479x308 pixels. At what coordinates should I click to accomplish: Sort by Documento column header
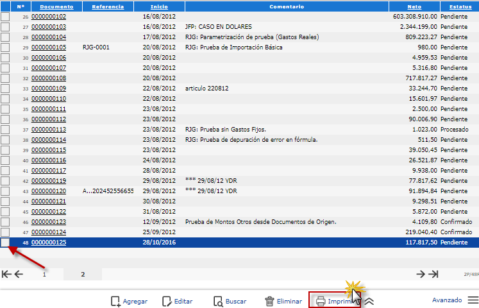point(56,6)
